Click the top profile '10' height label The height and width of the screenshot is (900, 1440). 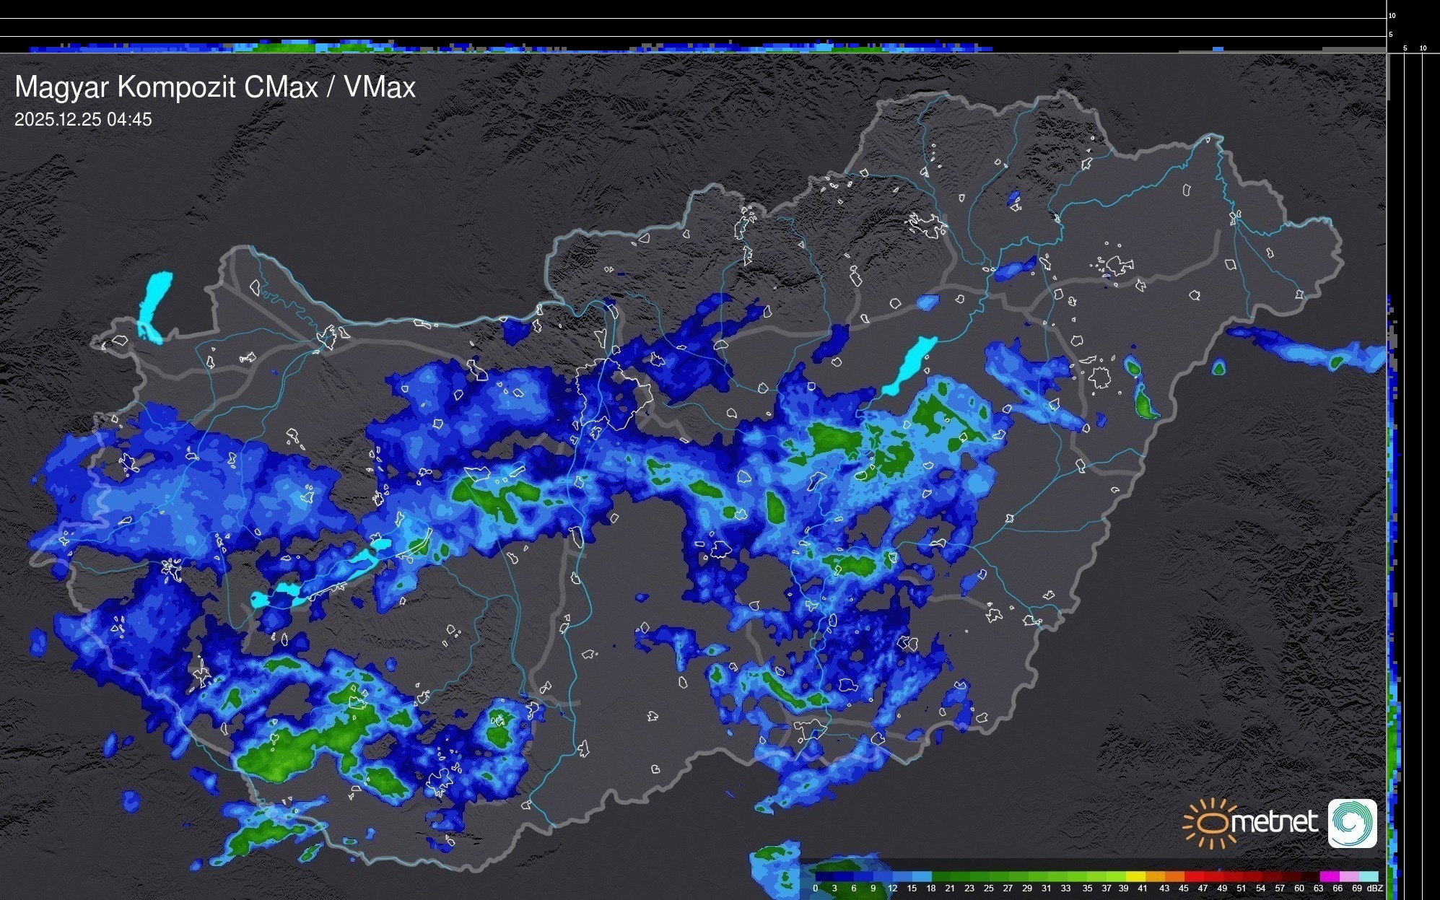click(1392, 15)
